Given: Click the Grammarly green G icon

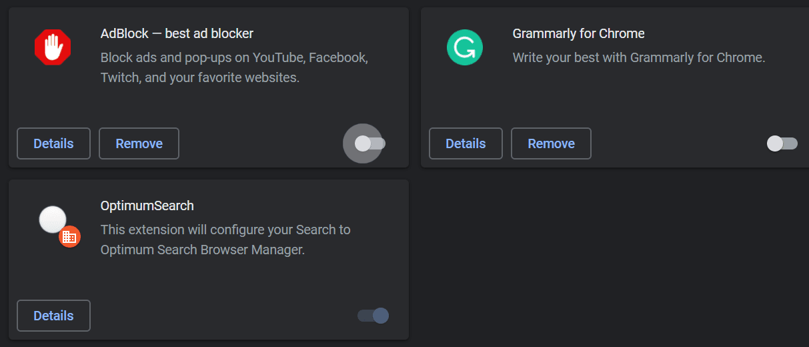Looking at the screenshot, I should tap(465, 47).
